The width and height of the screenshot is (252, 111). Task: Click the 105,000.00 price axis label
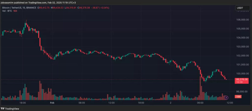point(242,29)
